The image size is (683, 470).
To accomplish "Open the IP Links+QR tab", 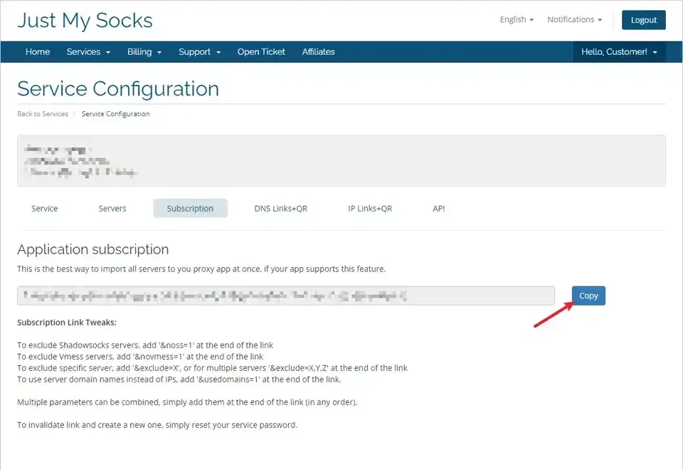I will click(x=370, y=209).
